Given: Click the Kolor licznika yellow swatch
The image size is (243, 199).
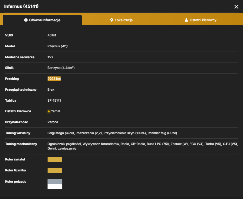Looking at the screenshot, I should click(x=55, y=170).
